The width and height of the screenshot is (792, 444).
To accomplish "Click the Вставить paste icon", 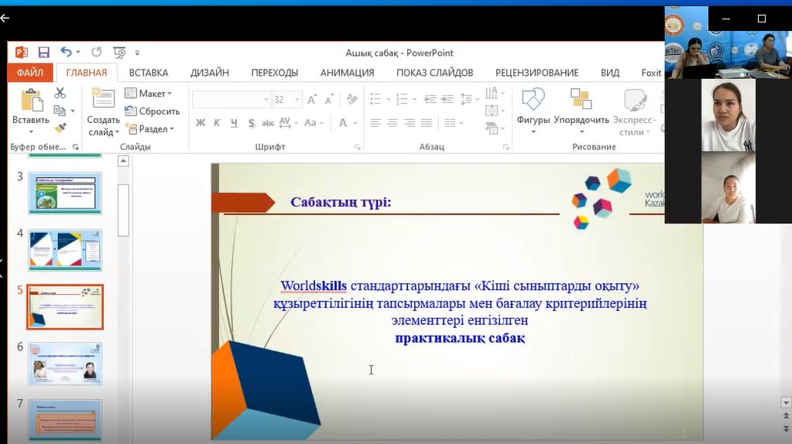I will point(31,102).
